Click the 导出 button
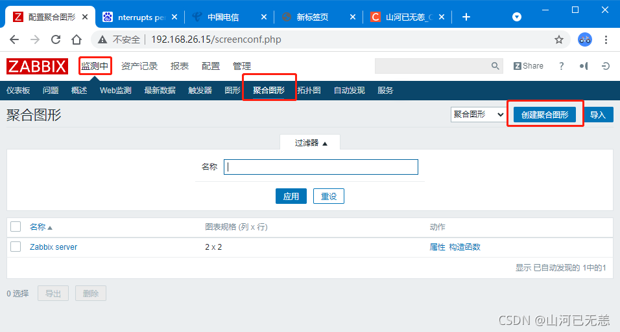620x332 pixels. pos(53,293)
